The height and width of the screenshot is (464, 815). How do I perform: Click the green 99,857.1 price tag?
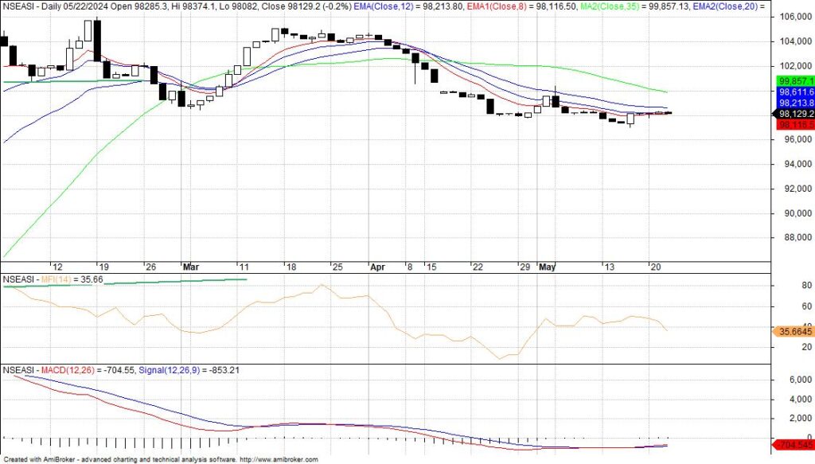pos(793,81)
